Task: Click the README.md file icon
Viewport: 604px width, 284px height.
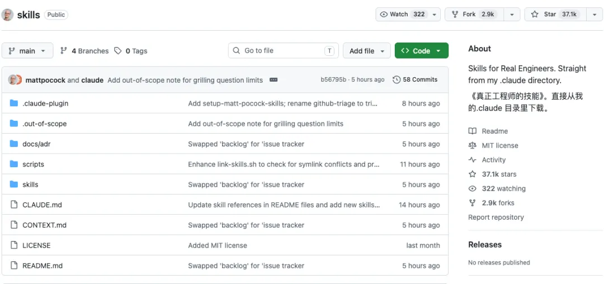Action: [x=14, y=266]
